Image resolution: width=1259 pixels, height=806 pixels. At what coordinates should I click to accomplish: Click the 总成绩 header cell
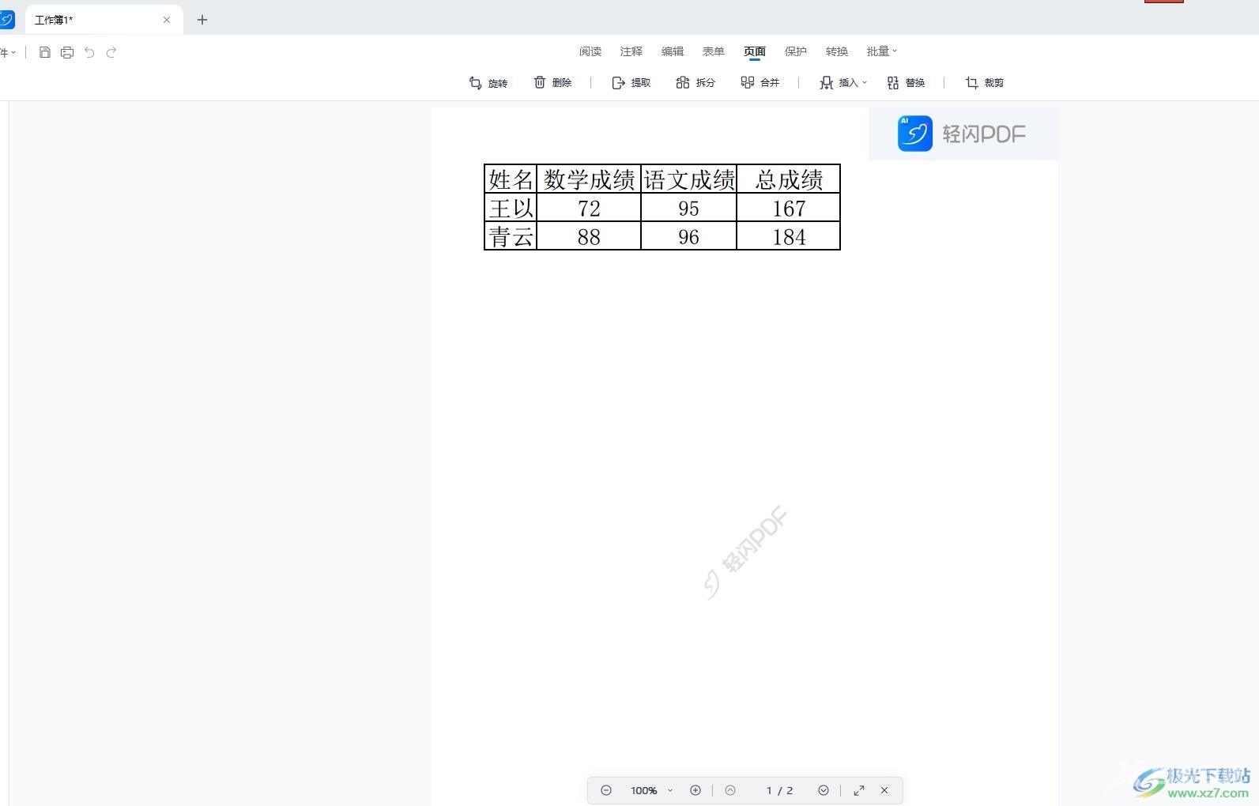pyautogui.click(x=789, y=179)
